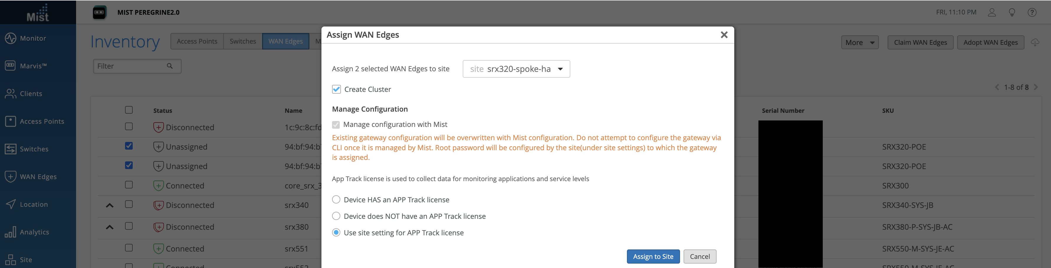Click the lightbulb icon in header
This screenshot has height=268, width=1051.
point(1012,12)
